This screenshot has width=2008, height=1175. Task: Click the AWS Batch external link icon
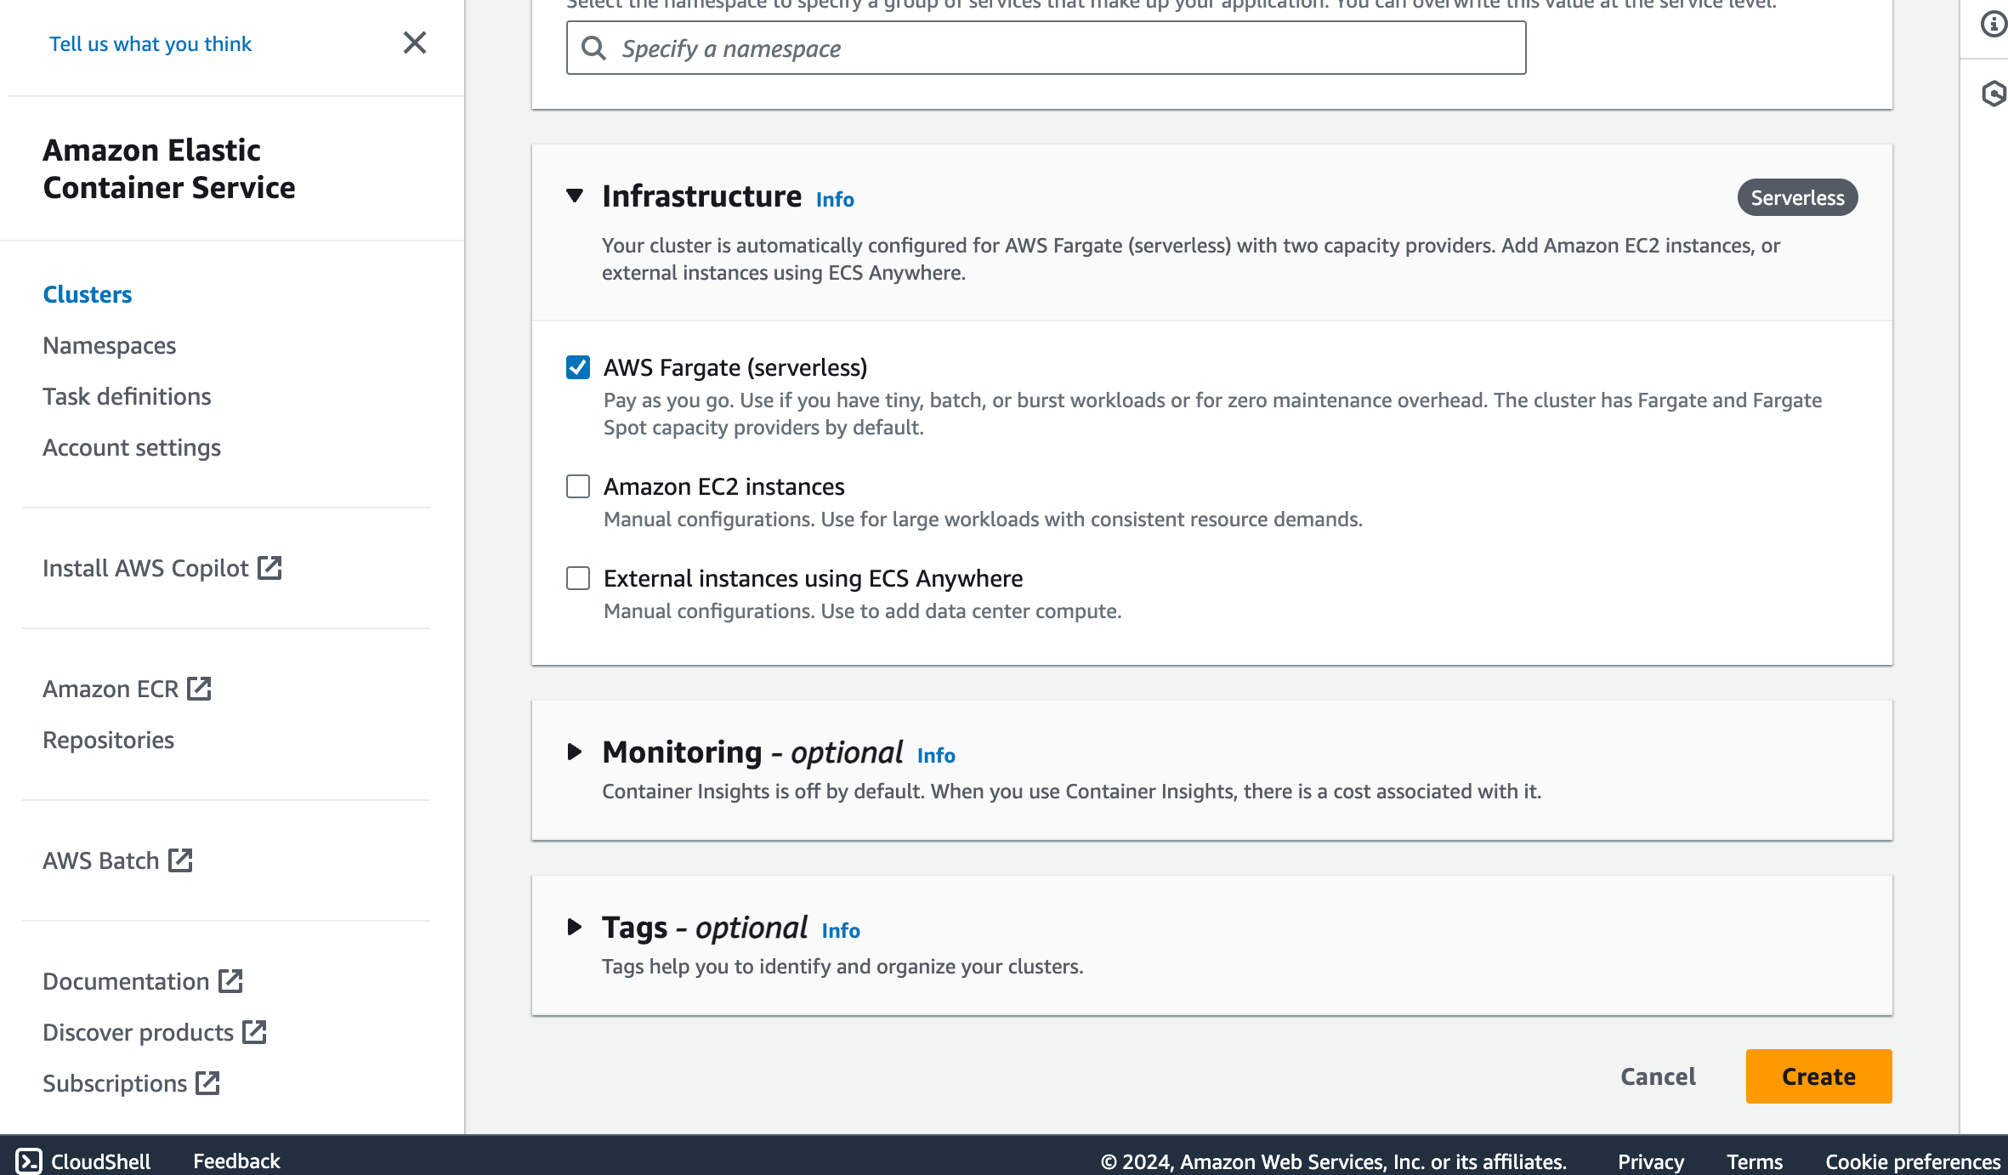[x=180, y=860]
